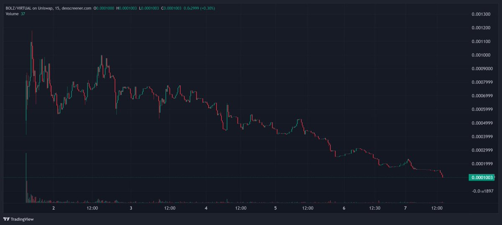Click the day 2 label on time axis
Screen dimensions: 502x225
pyautogui.click(x=54, y=208)
